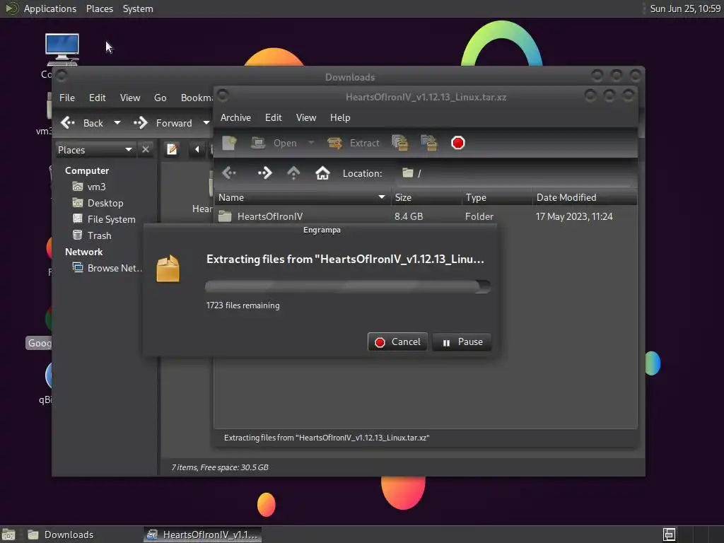
Task: Open the Places menu in top panel
Action: (99, 8)
